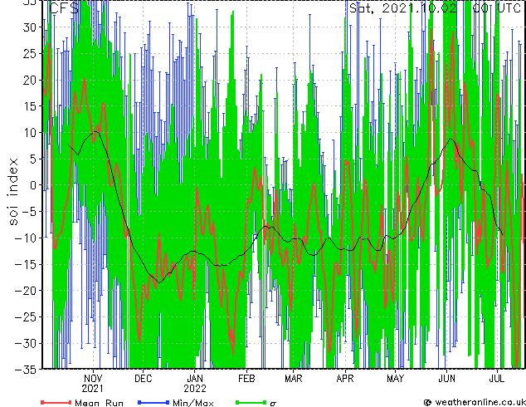Click the 'Min/Max' legend text
The height and width of the screenshot is (407, 526).
(x=193, y=403)
